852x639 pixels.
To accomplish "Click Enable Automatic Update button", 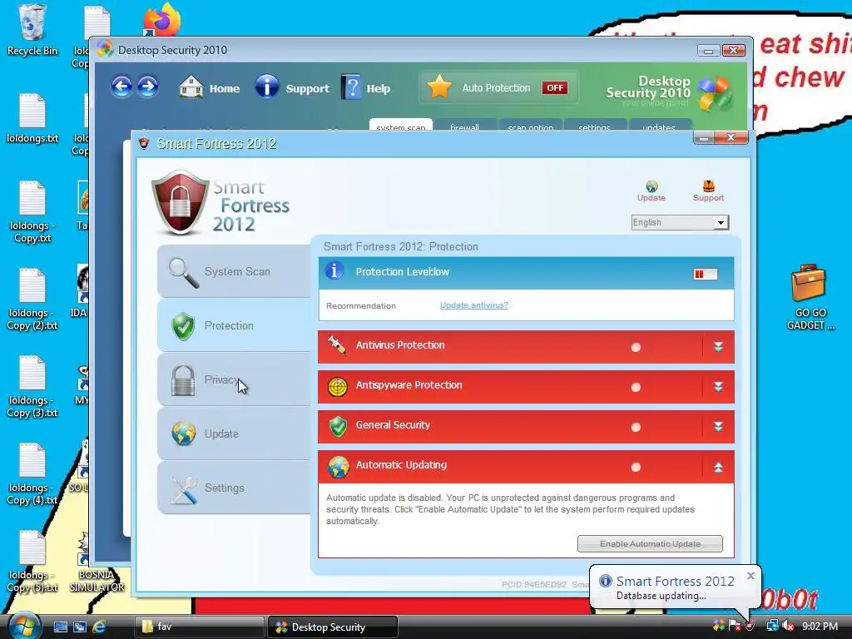I will (x=650, y=543).
